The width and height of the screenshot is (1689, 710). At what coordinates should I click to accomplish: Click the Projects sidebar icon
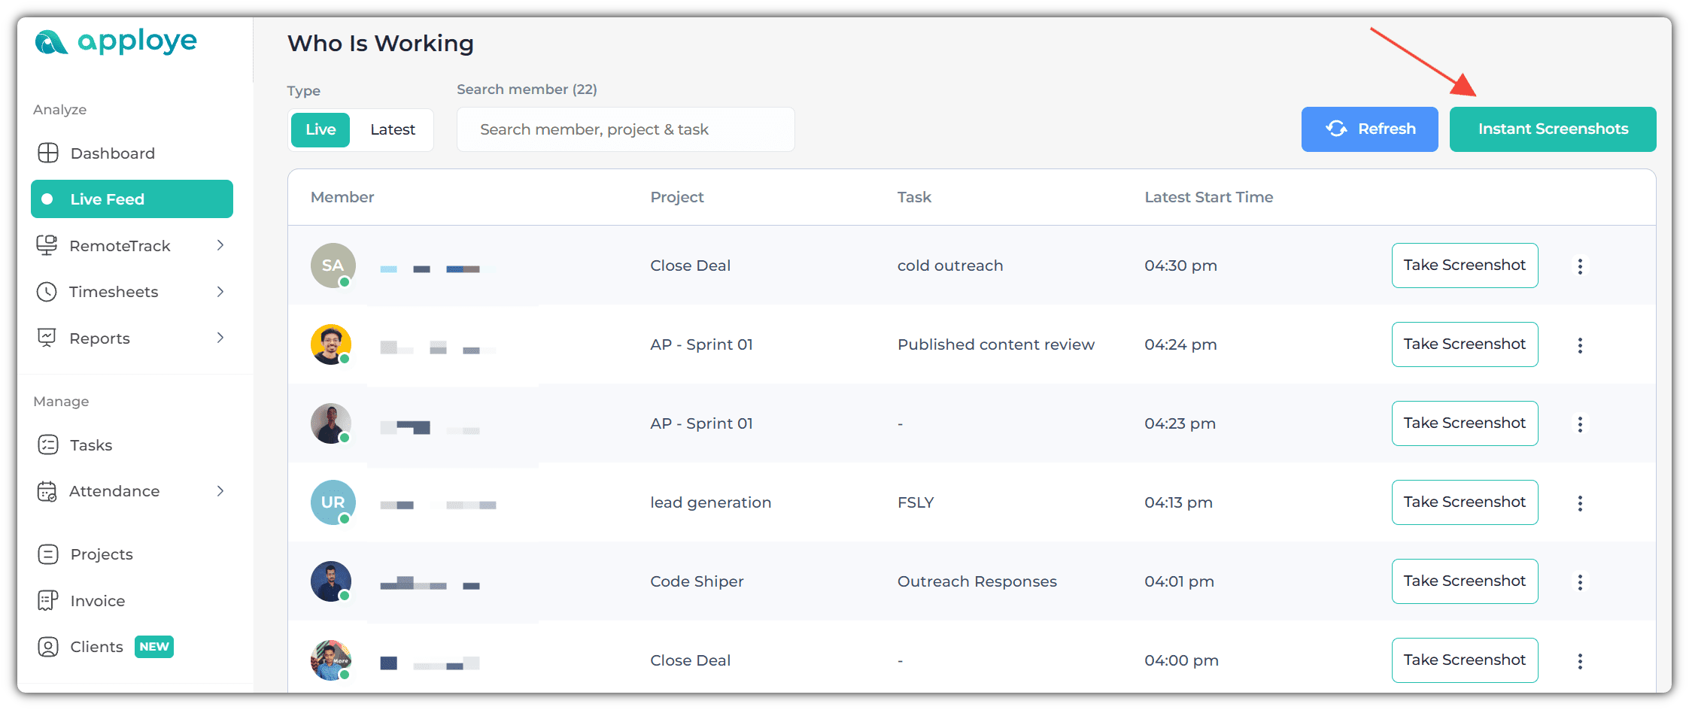48,554
